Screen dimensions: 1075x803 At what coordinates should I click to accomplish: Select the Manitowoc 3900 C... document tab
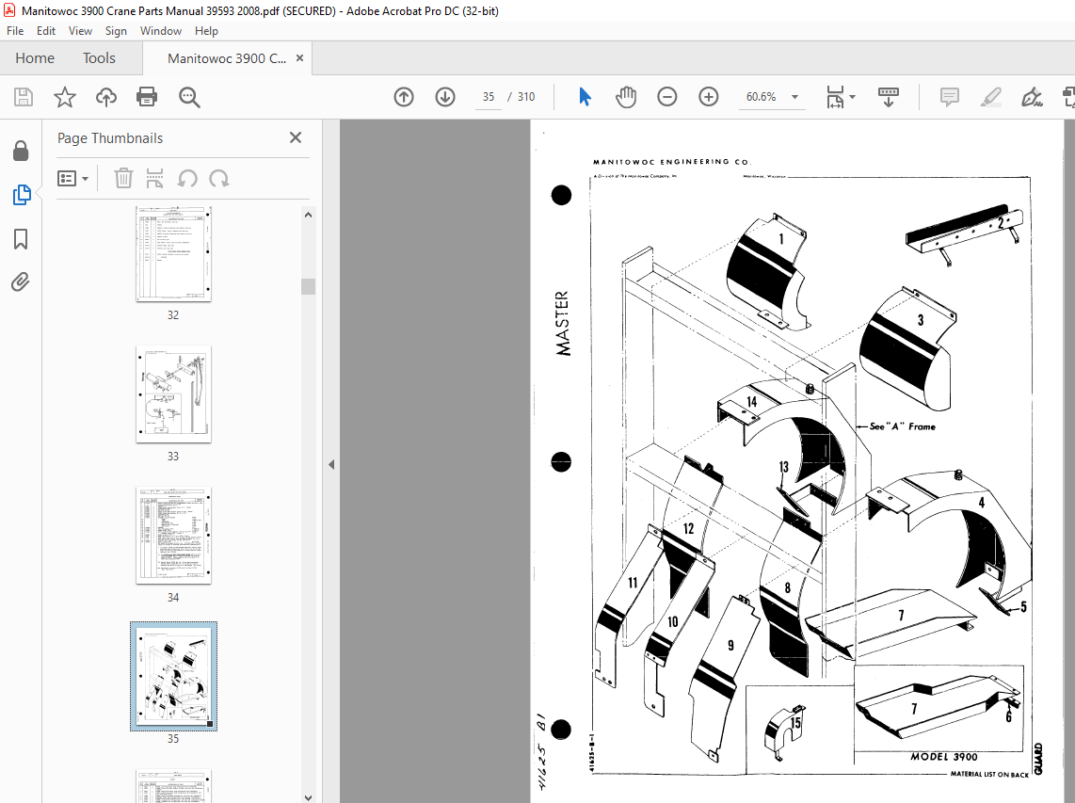(227, 58)
